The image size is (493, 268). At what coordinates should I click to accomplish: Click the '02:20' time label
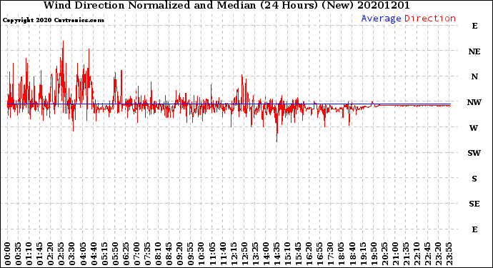pyautogui.click(x=51, y=254)
